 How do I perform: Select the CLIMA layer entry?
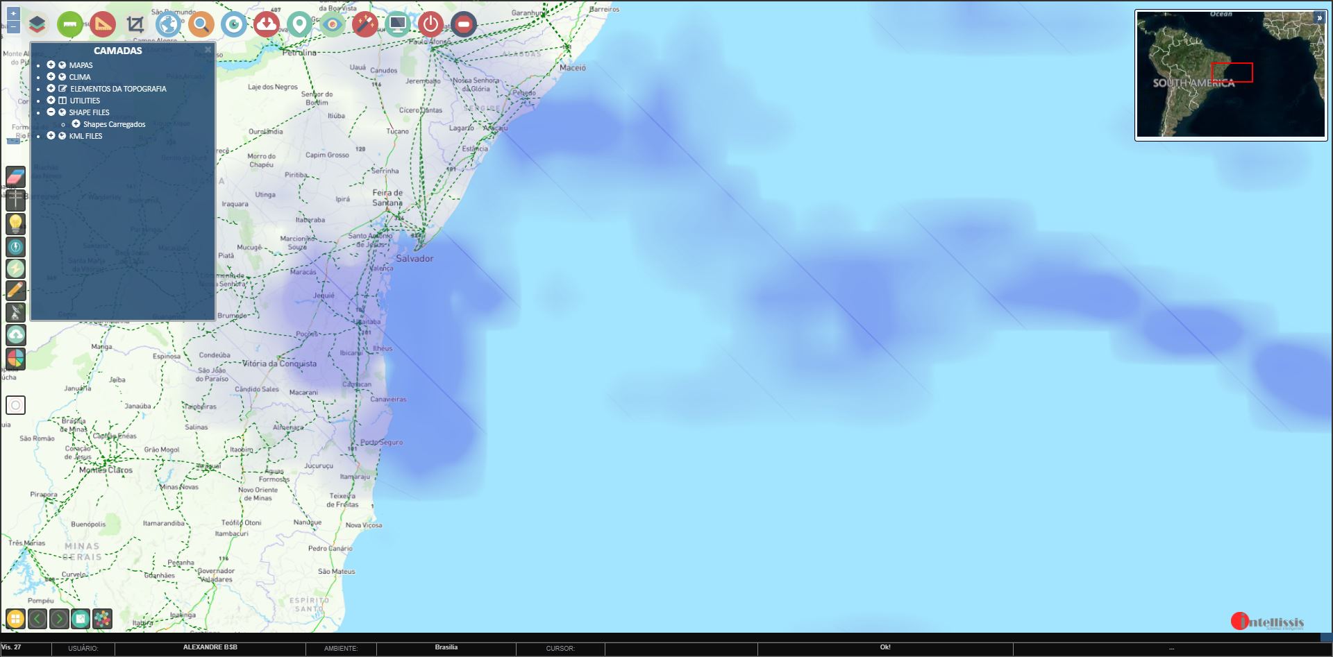[x=80, y=77]
